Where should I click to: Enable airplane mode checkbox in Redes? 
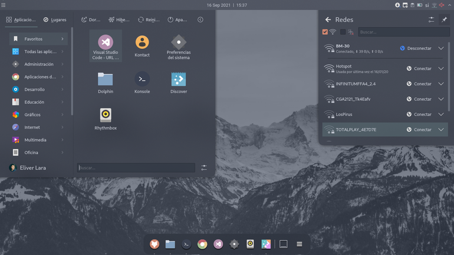(x=343, y=32)
